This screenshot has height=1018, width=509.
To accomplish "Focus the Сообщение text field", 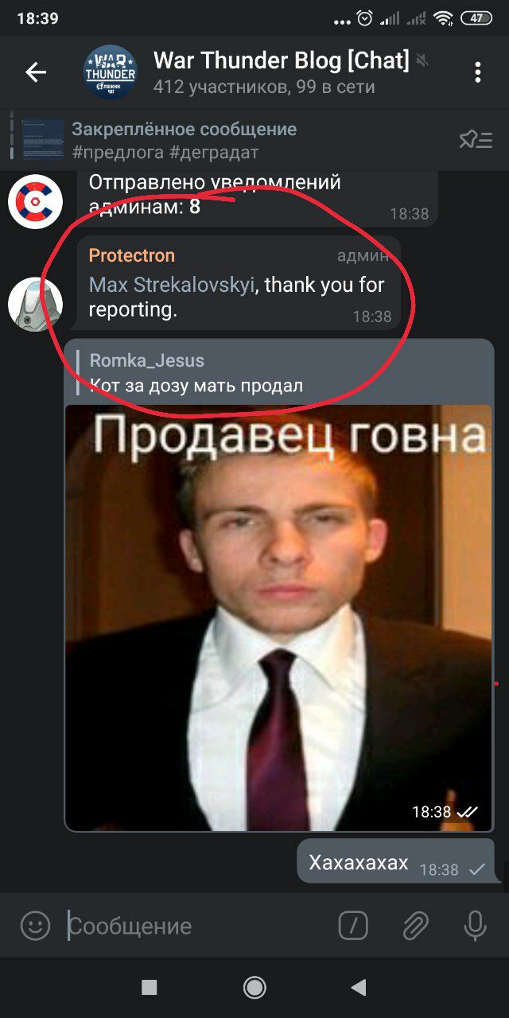I will 199,926.
